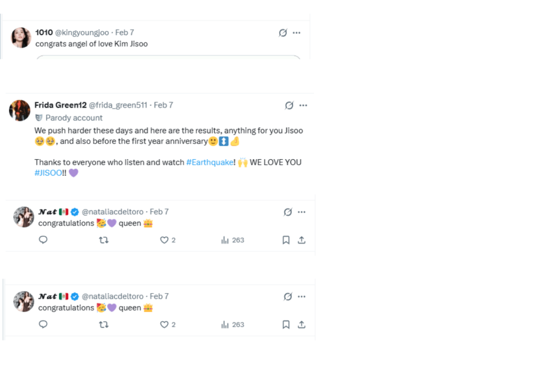Open the more options menu on 1010's tweet
547x365 pixels.
tap(297, 33)
